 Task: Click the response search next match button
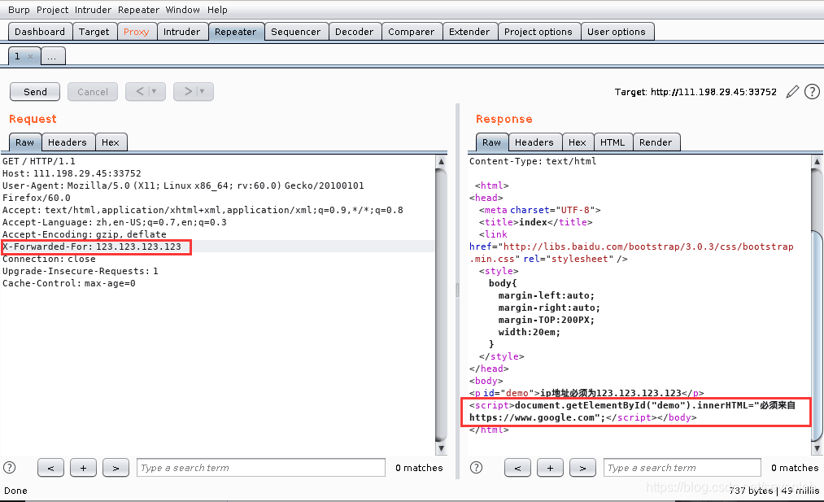pos(582,467)
